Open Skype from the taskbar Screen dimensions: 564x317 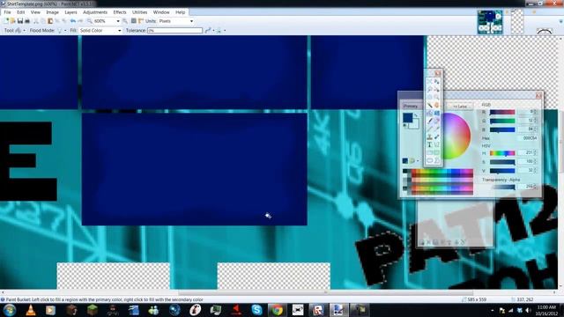pyautogui.click(x=256, y=310)
